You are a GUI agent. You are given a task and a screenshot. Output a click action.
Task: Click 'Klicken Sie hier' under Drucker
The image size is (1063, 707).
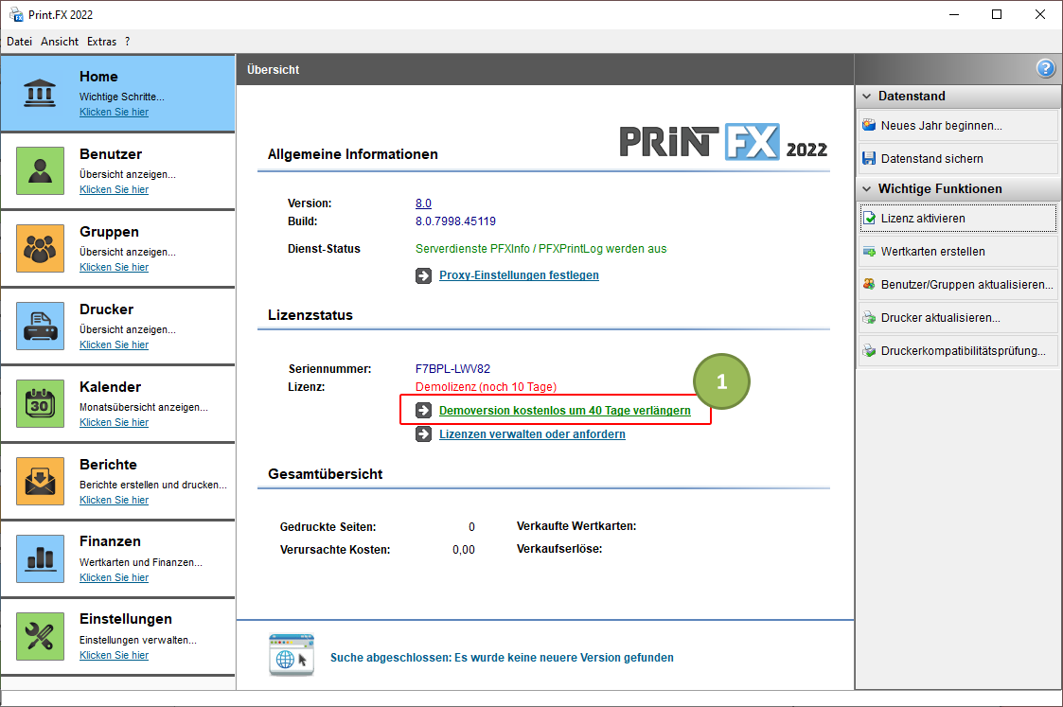(x=114, y=345)
